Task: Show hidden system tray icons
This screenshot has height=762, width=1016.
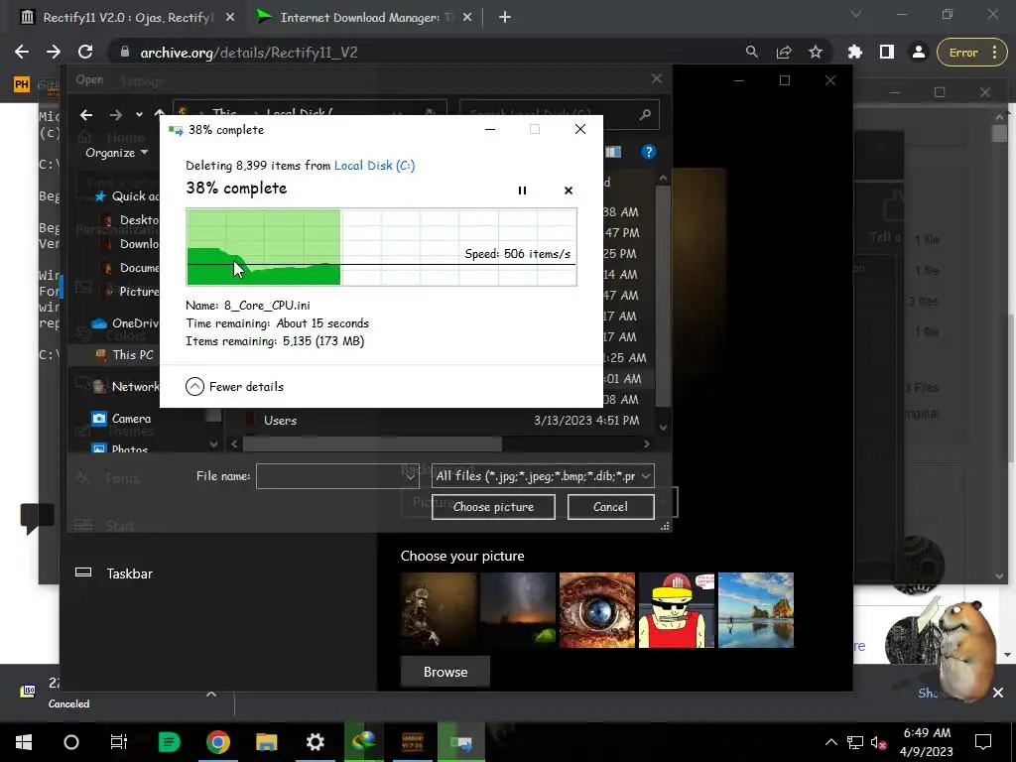Action: 831,742
